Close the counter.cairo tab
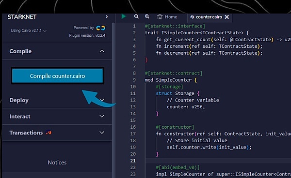 point(227,17)
